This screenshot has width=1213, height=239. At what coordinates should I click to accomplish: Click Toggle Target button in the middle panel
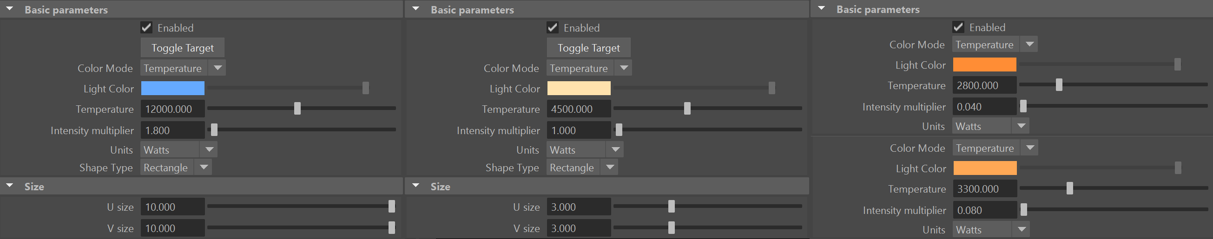pos(588,48)
